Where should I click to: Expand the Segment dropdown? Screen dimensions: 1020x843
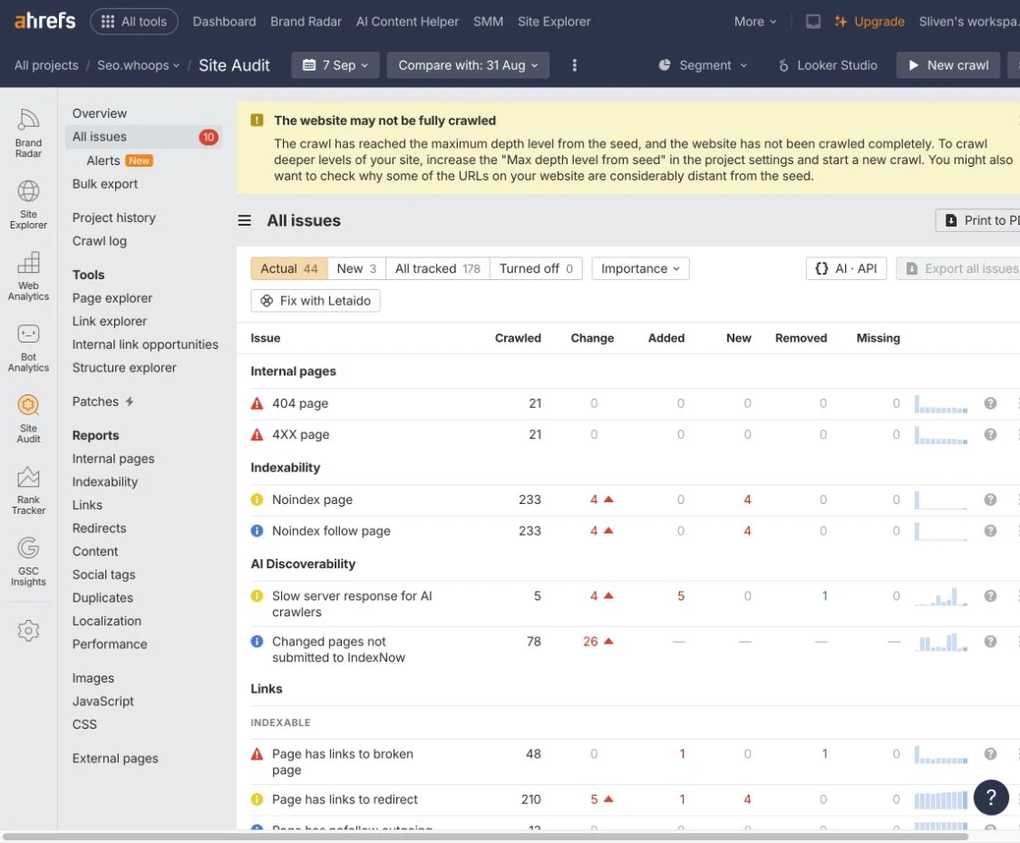[x=704, y=65]
